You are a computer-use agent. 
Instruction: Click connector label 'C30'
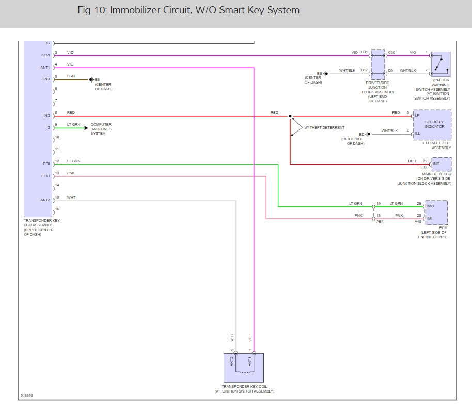[391, 52]
